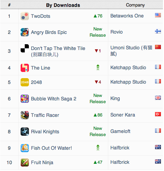164x171 pixels.
Task: Click the China flag beside Umoni Studio
Action: point(158,47)
